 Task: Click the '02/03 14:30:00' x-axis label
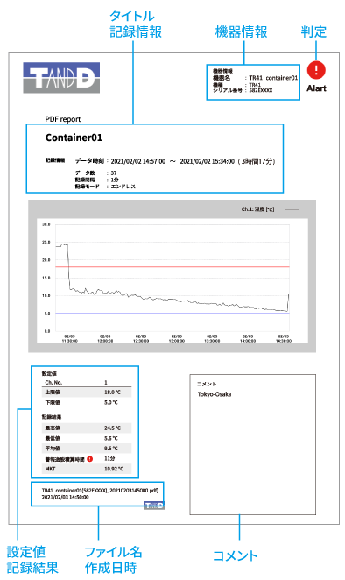tap(284, 339)
